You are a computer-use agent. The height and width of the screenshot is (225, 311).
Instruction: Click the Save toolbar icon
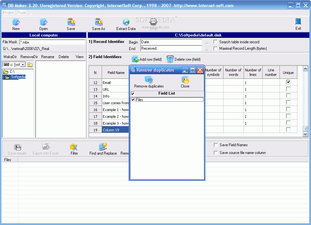click(71, 22)
